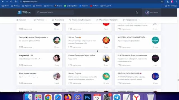Open the Проги bookmark folder
The image size is (179, 100).
[5, 6]
